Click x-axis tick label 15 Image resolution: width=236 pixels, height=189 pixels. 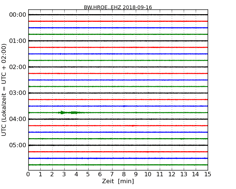(208, 174)
